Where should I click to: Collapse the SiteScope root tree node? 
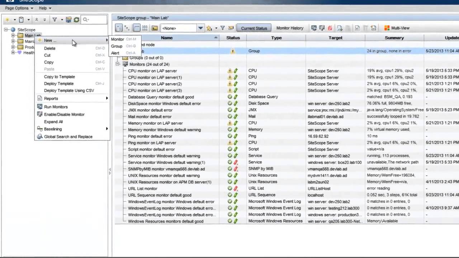[6, 30]
